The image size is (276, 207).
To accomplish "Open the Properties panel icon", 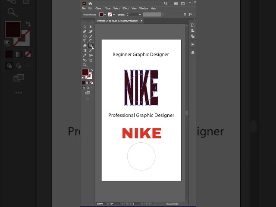I will (x=193, y=25).
